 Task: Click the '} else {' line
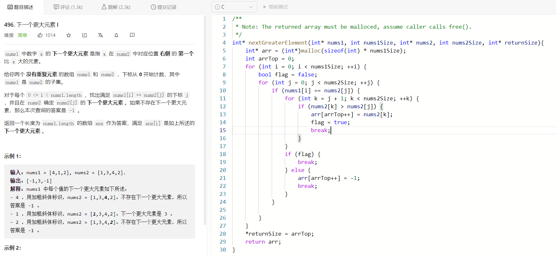tap(297, 170)
